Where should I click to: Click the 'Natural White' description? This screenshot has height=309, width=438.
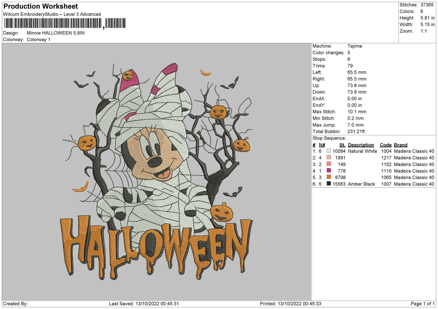pos(363,151)
